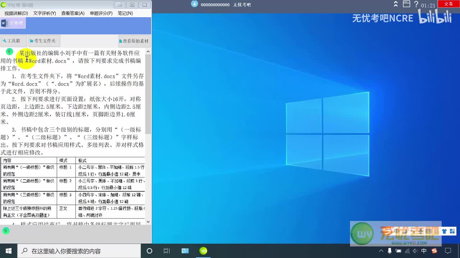Open the help question mark icon

pyautogui.click(x=416, y=4)
